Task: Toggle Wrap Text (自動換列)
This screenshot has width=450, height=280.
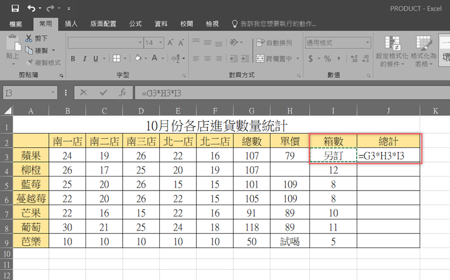Action: click(x=274, y=43)
